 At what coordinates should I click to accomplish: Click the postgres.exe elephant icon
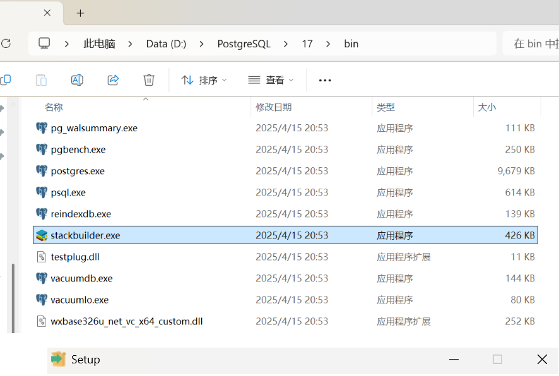42,171
